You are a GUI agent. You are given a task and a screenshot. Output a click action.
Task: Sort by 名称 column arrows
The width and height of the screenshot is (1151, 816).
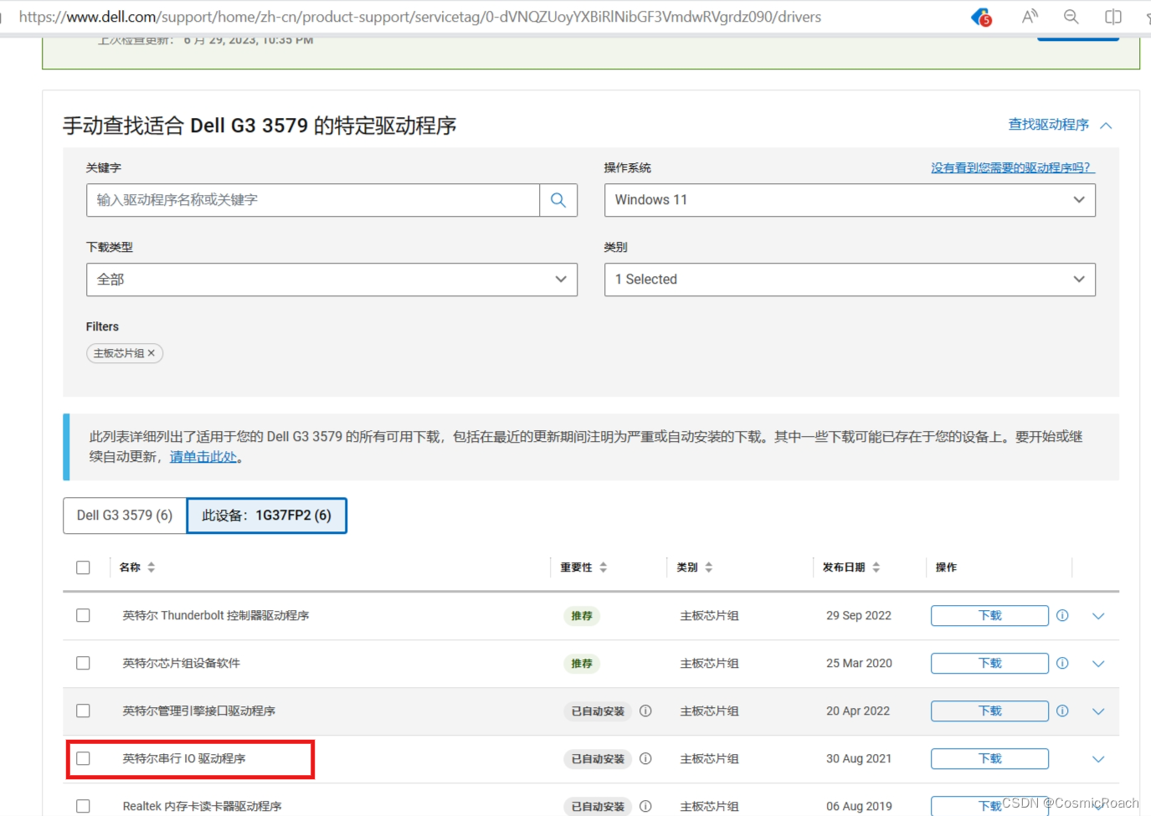click(x=152, y=567)
